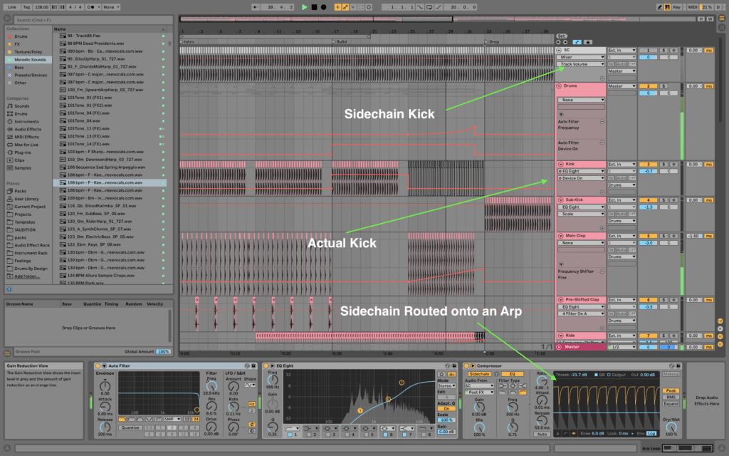Save Compressor preset via disk icon
729x456 pixels.
point(678,366)
